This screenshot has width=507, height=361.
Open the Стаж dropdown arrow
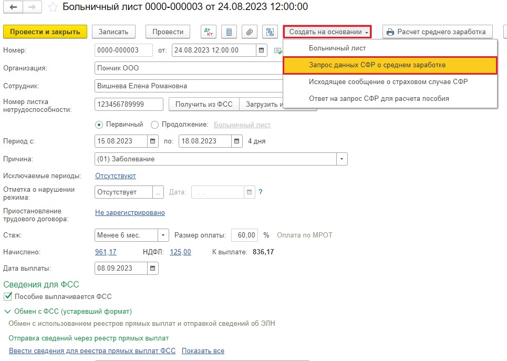click(x=163, y=235)
